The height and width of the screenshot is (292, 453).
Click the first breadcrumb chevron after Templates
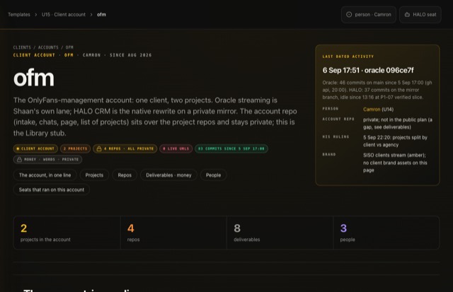click(x=36, y=14)
